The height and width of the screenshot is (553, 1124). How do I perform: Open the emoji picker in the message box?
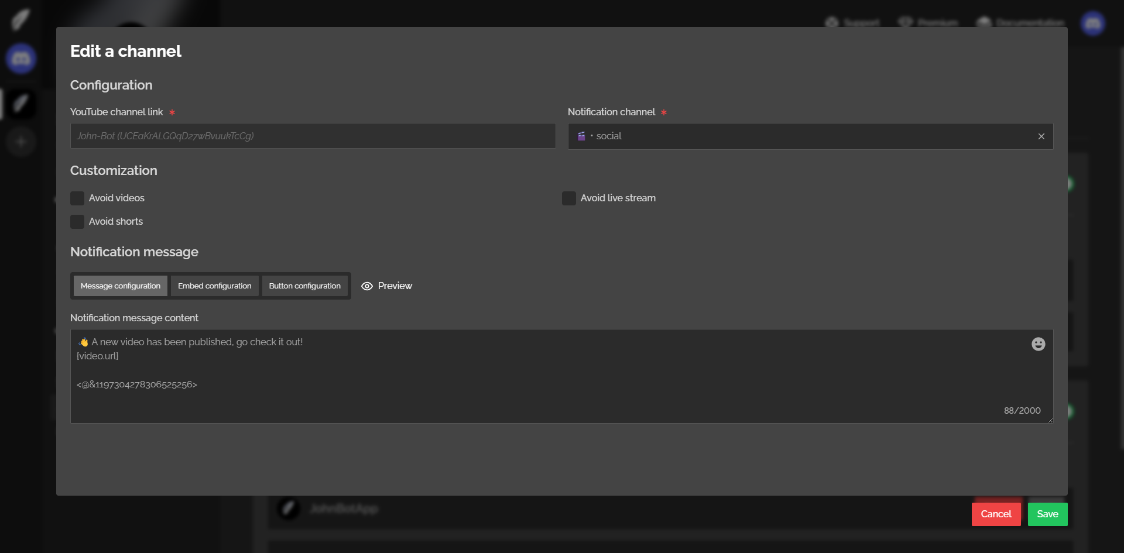coord(1038,344)
